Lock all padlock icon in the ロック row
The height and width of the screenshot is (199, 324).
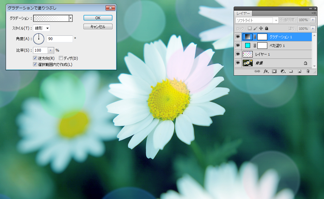click(x=267, y=28)
